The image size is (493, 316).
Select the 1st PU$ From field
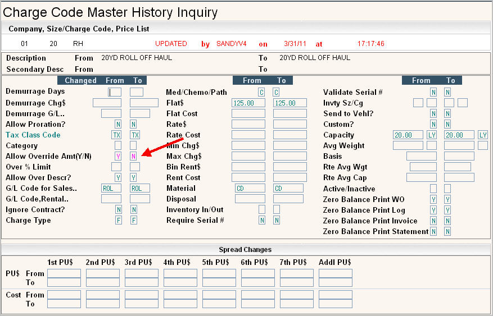(x=64, y=273)
